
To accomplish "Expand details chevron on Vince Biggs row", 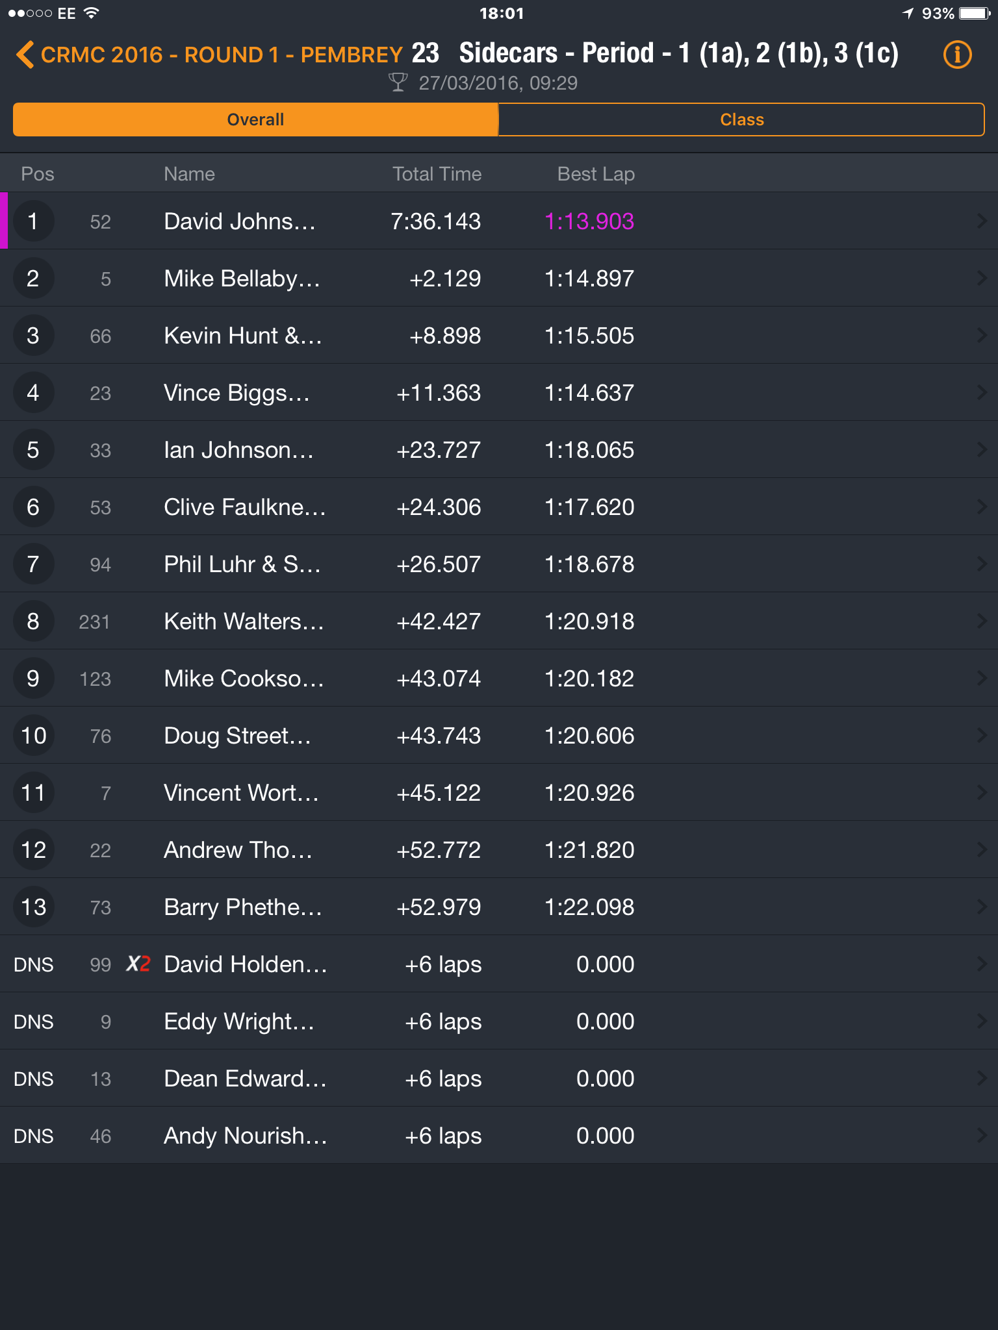I will point(982,393).
